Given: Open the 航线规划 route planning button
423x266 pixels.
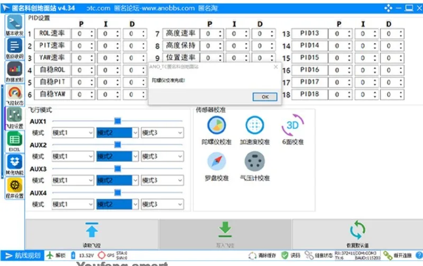Looking at the screenshot, I should coord(22,255).
